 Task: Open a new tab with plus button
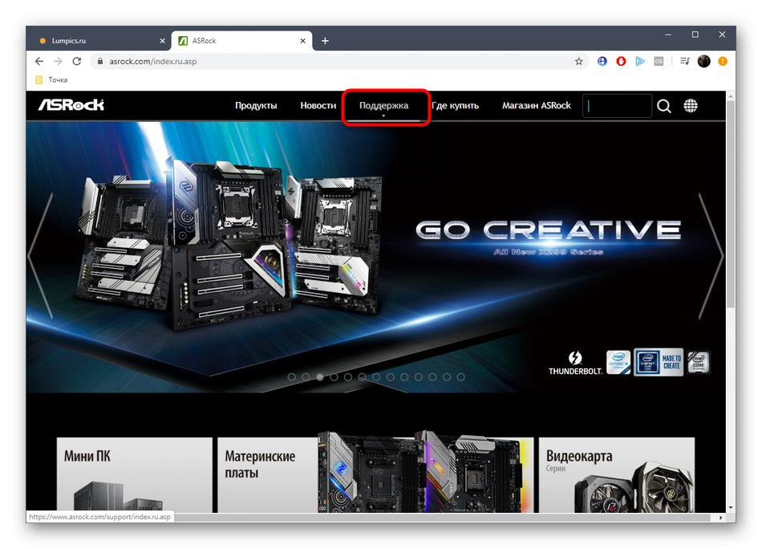pos(325,41)
